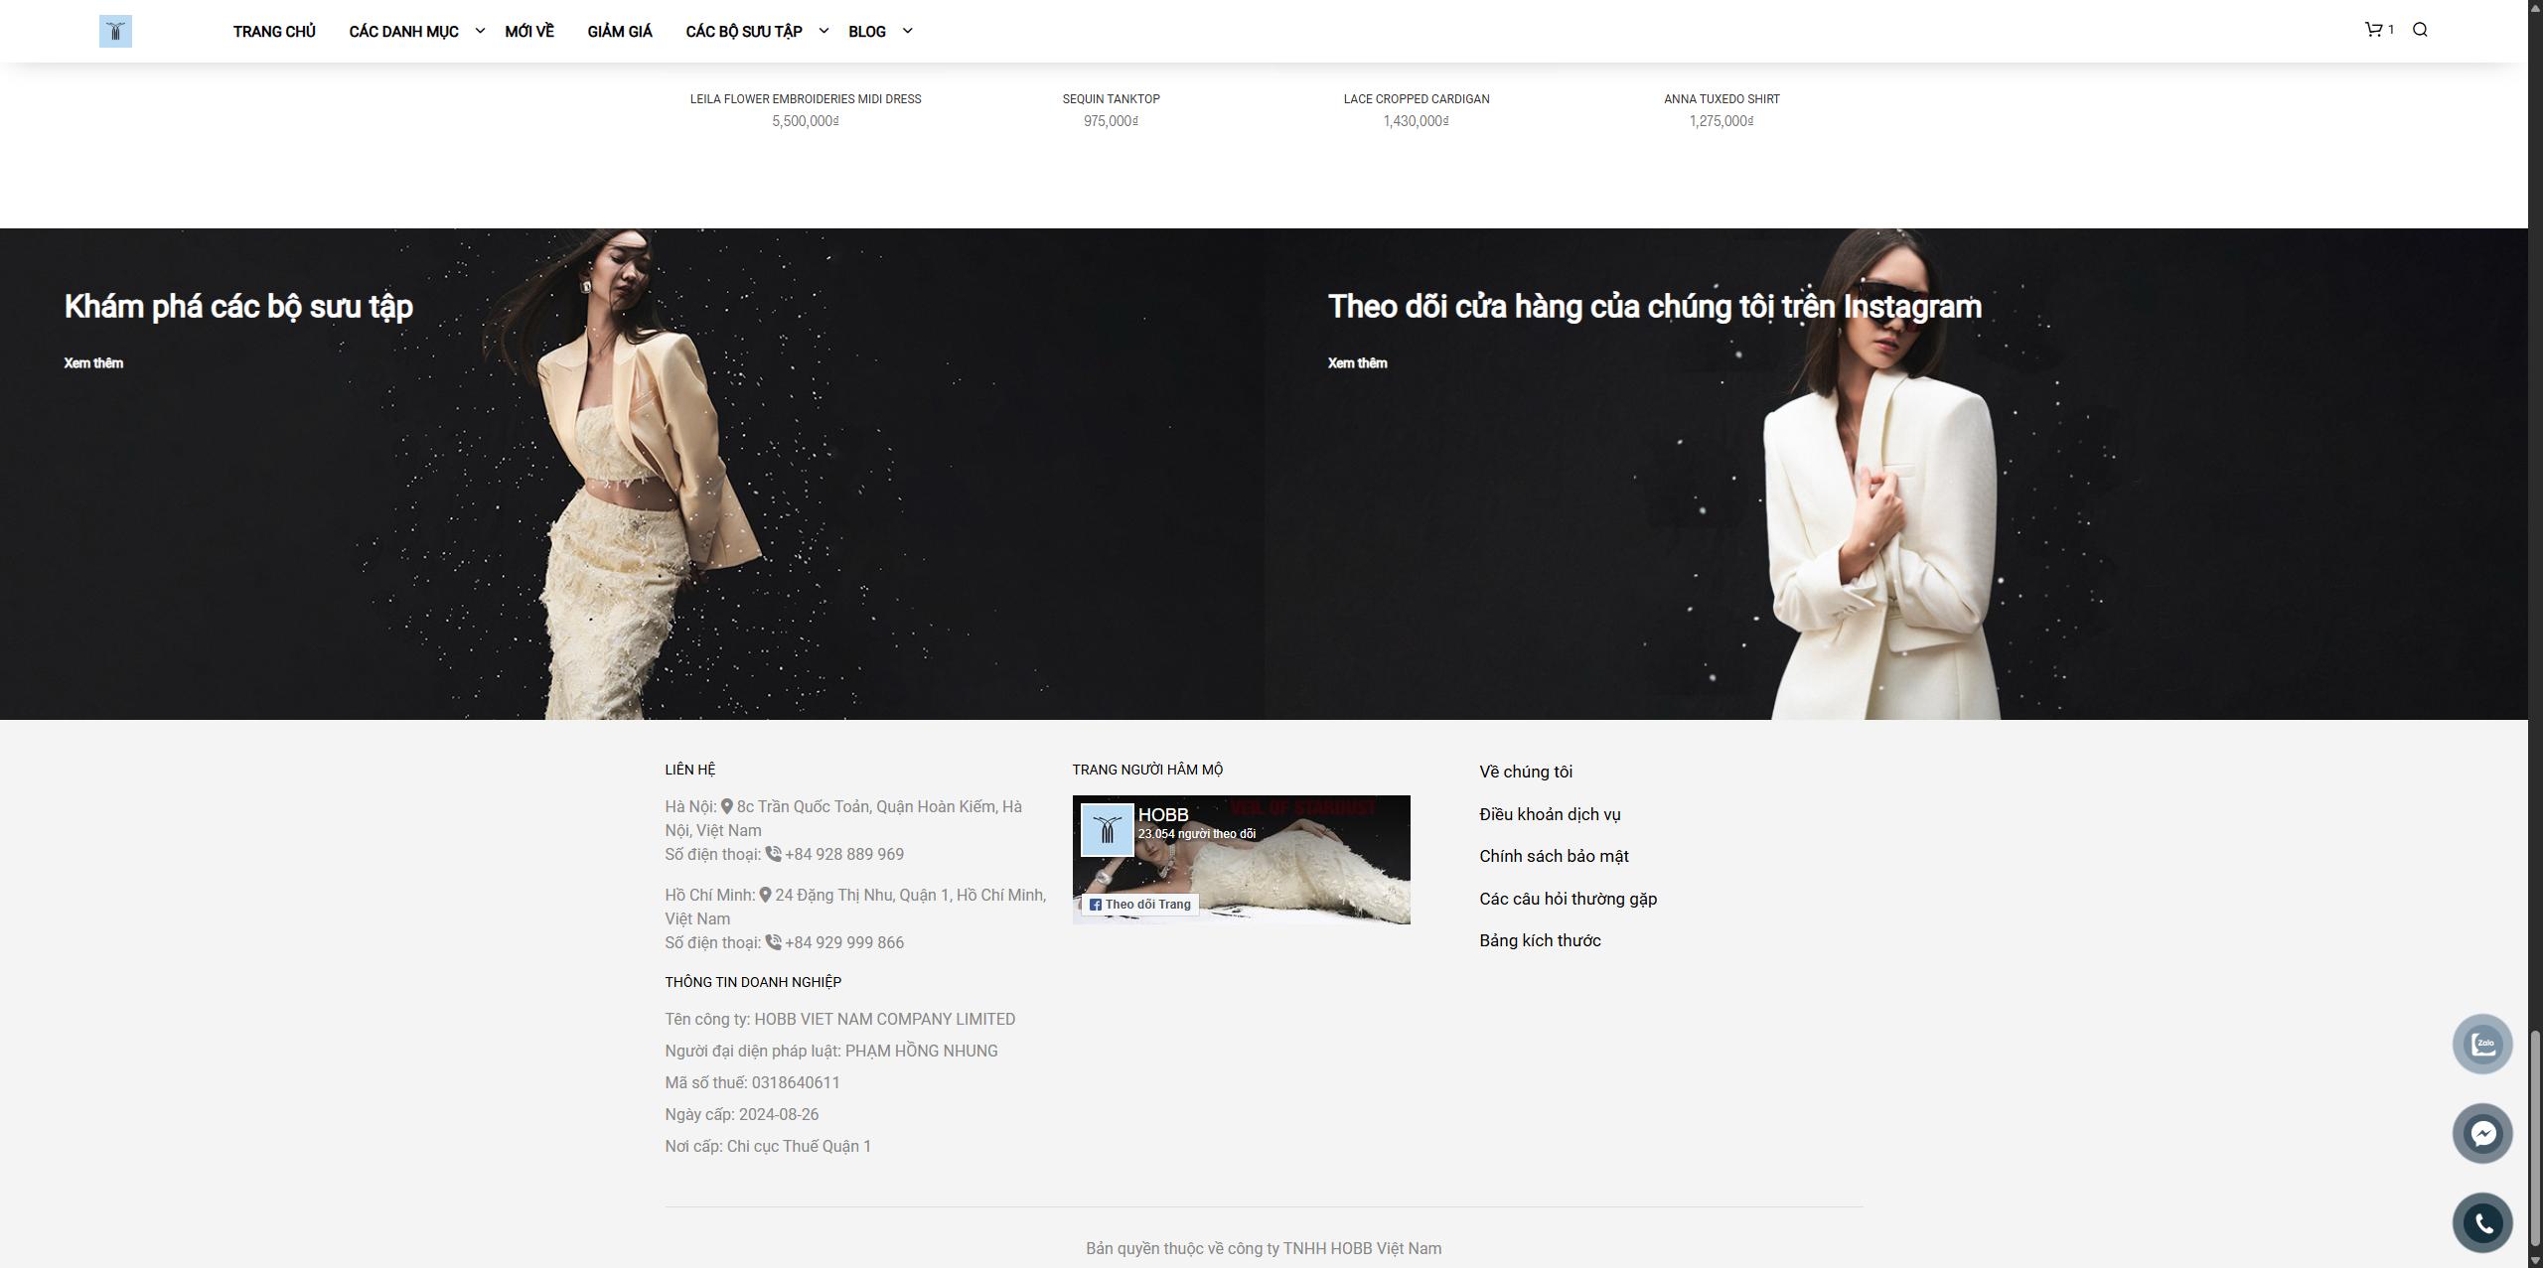
Task: Open Anna Tuxedo Shirt product
Action: pos(1721,99)
